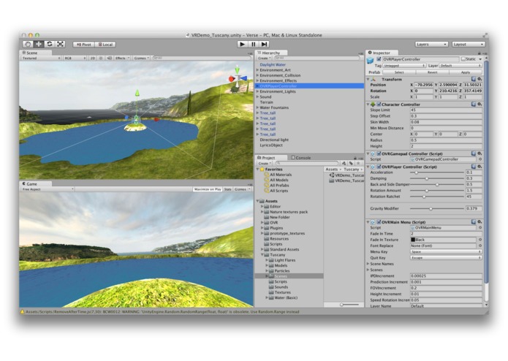508x361 pixels.
Task: Click the scene orientation gizmo
Action: click(238, 77)
